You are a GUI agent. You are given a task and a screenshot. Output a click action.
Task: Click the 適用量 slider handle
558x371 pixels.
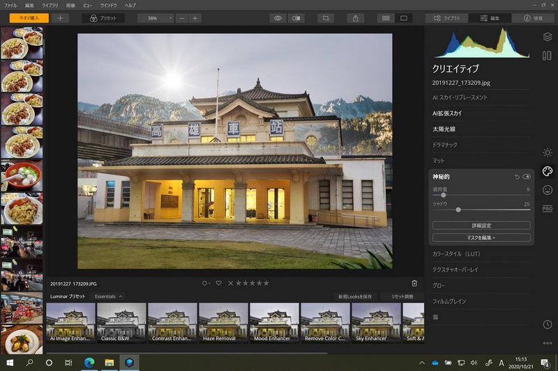(443, 195)
